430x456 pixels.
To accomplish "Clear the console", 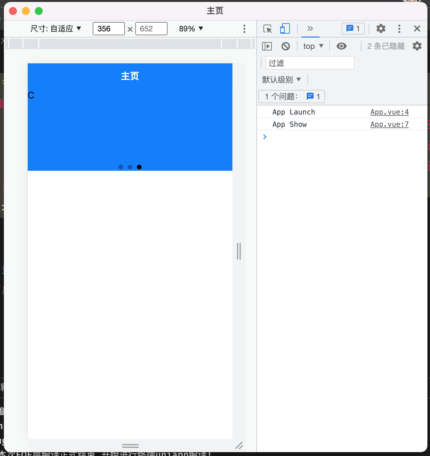I will [x=286, y=46].
